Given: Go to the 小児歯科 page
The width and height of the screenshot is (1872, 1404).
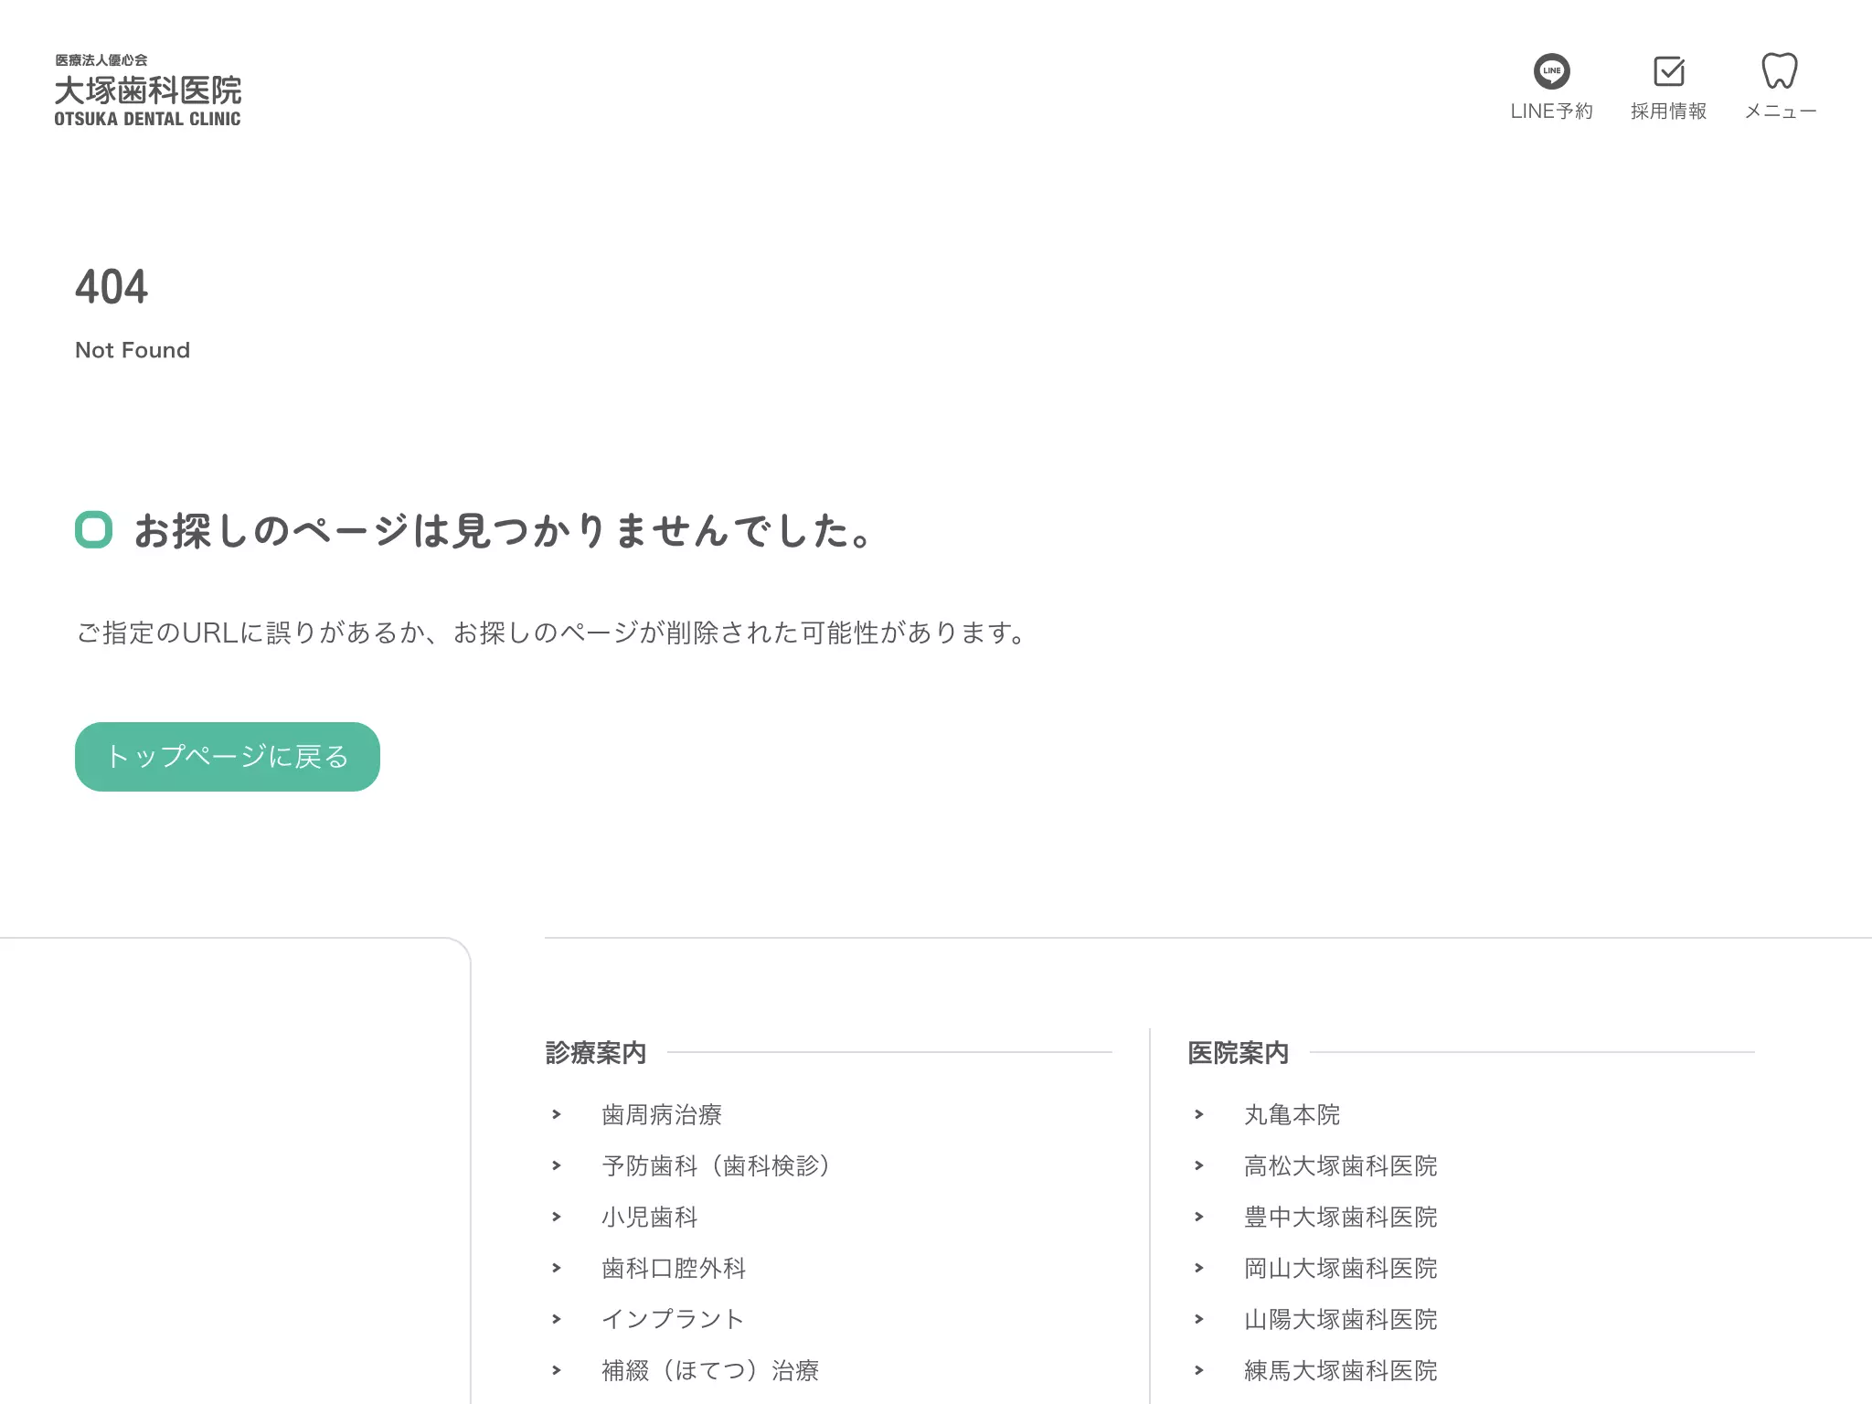Looking at the screenshot, I should point(650,1217).
